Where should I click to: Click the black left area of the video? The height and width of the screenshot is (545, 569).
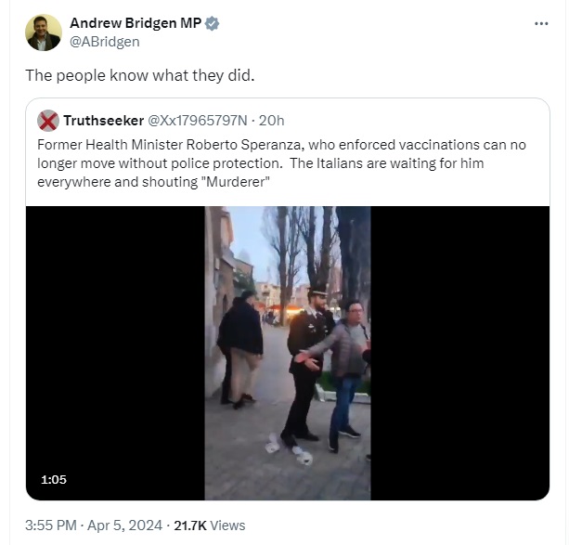[115, 353]
